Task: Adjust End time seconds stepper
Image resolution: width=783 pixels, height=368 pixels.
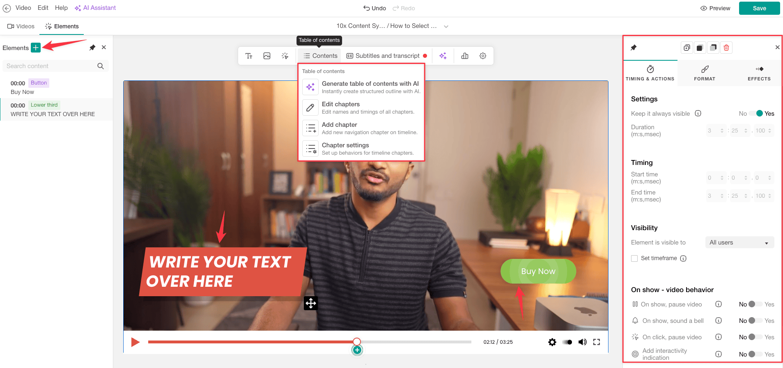Action: 746,196
